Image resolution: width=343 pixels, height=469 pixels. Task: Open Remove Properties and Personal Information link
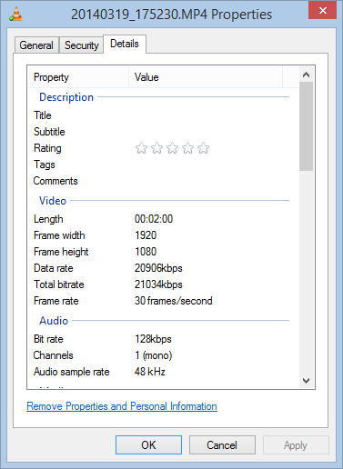(122, 406)
